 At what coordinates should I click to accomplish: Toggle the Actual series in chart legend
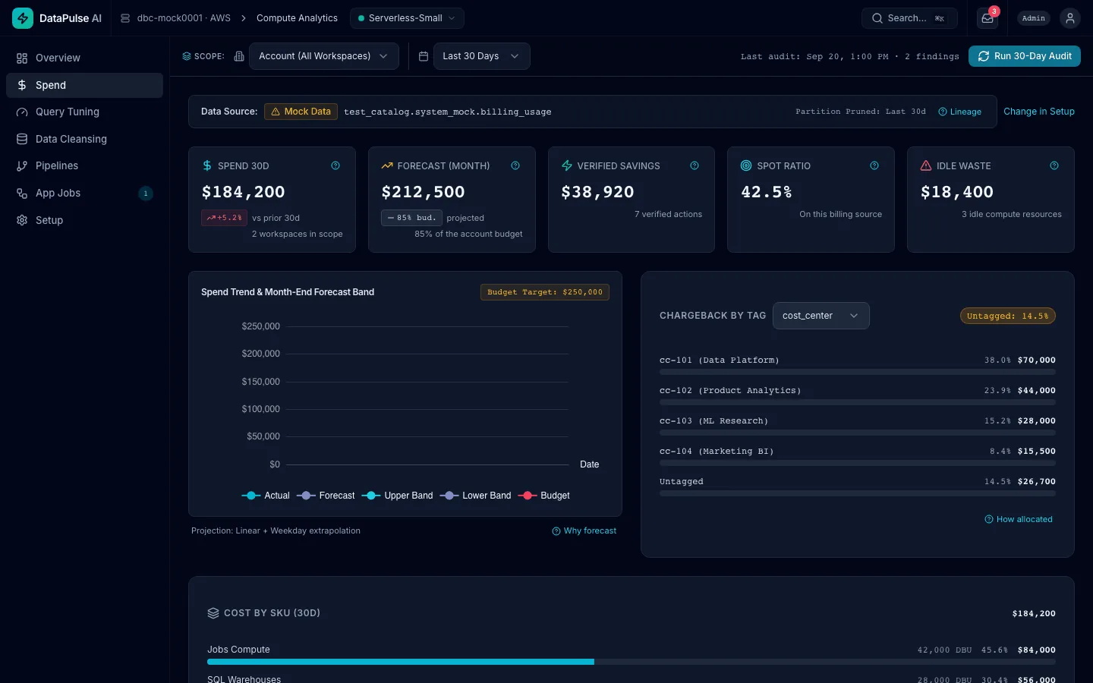[x=266, y=496]
